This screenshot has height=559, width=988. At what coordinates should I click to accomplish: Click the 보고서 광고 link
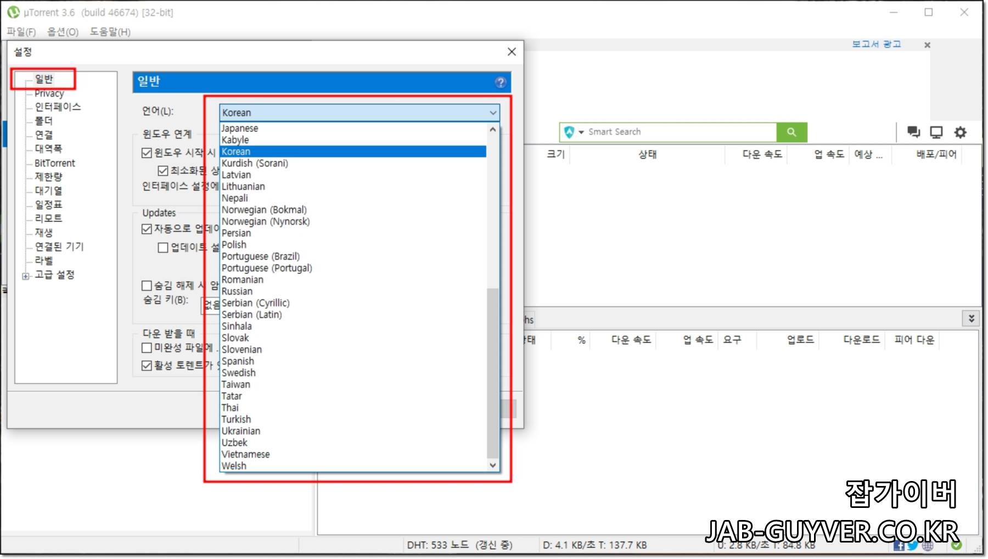pos(876,44)
